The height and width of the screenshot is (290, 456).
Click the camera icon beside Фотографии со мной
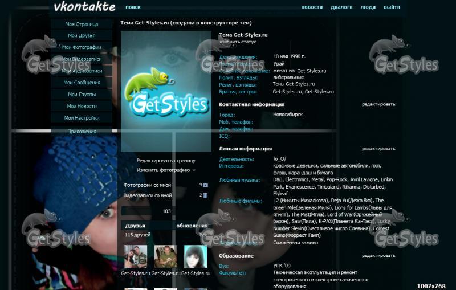pos(205,185)
